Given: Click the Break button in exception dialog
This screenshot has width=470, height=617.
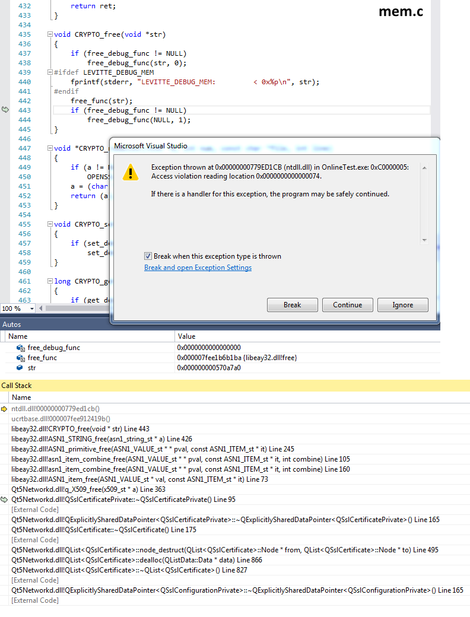Looking at the screenshot, I should (292, 305).
